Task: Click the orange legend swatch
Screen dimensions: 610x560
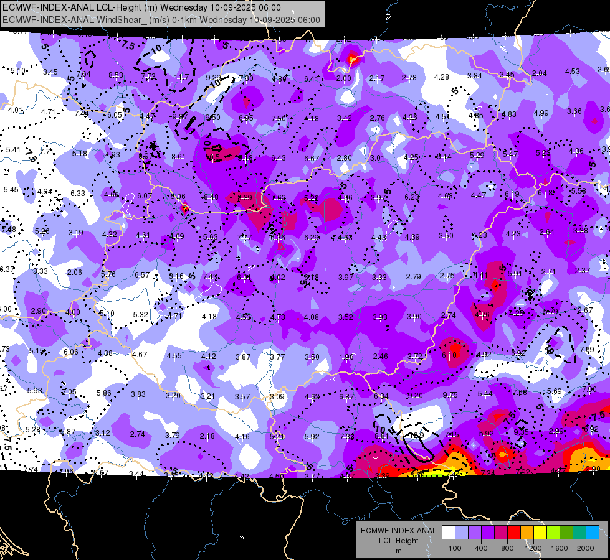Action: coord(527,533)
